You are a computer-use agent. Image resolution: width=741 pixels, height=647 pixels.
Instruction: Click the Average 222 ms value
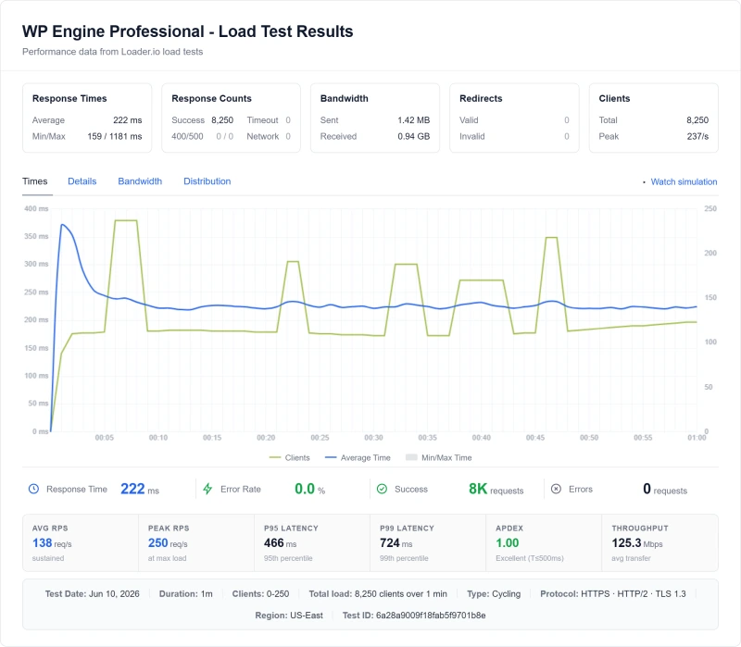127,120
